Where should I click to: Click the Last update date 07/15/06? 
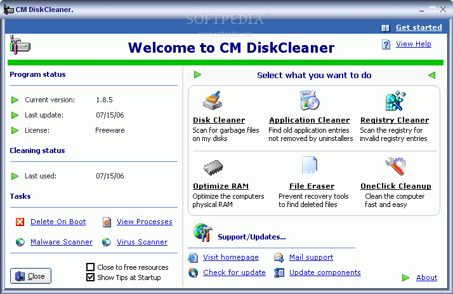coord(110,115)
